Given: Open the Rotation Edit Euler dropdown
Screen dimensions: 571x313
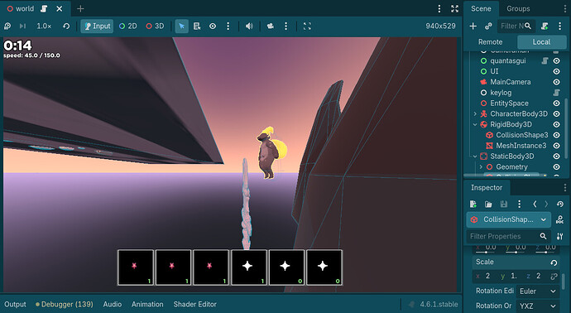Looking at the screenshot, I should (538, 291).
